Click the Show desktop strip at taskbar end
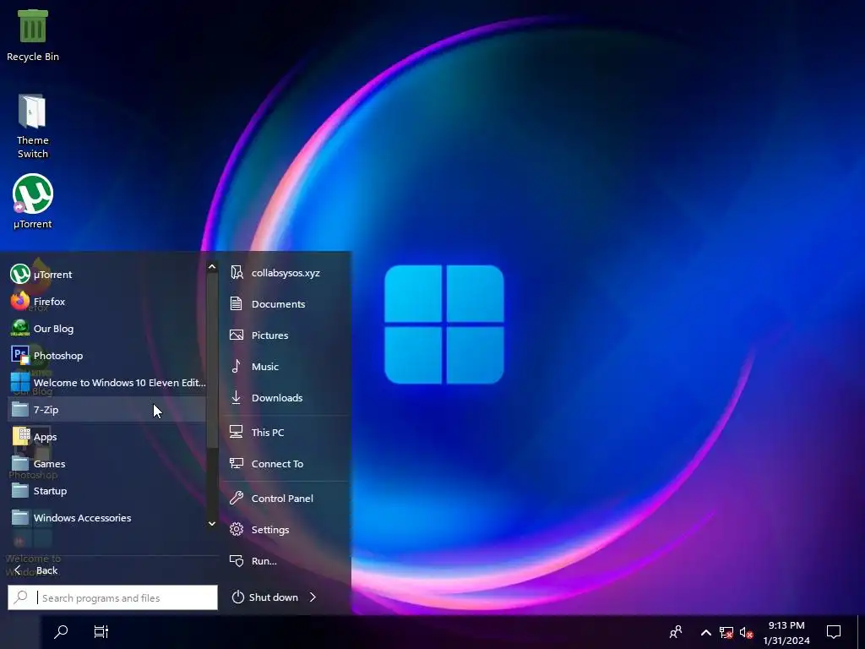Viewport: 865px width, 649px height. 861,632
